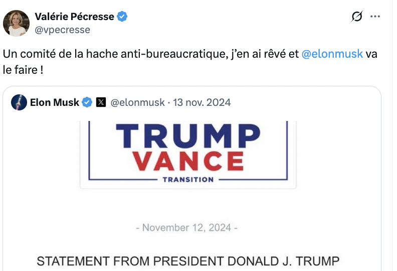Follow the blue @elonmusk mention in the tweet text

[x=332, y=54]
